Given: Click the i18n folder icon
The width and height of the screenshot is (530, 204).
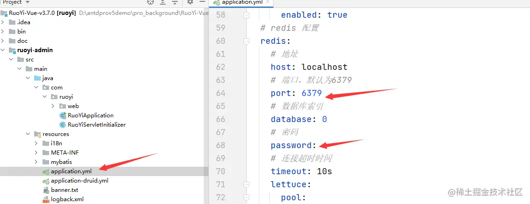Looking at the screenshot, I should click(46, 143).
